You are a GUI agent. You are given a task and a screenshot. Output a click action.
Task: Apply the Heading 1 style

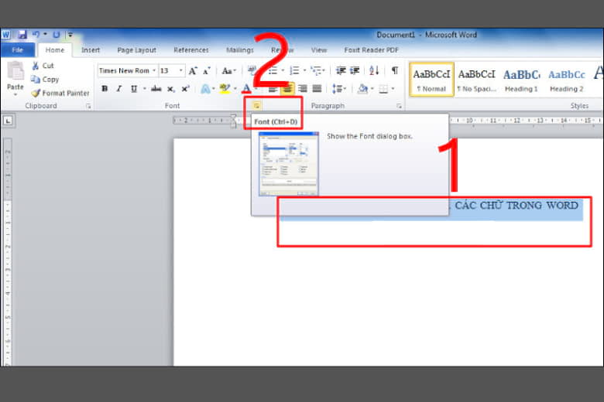[x=521, y=80]
